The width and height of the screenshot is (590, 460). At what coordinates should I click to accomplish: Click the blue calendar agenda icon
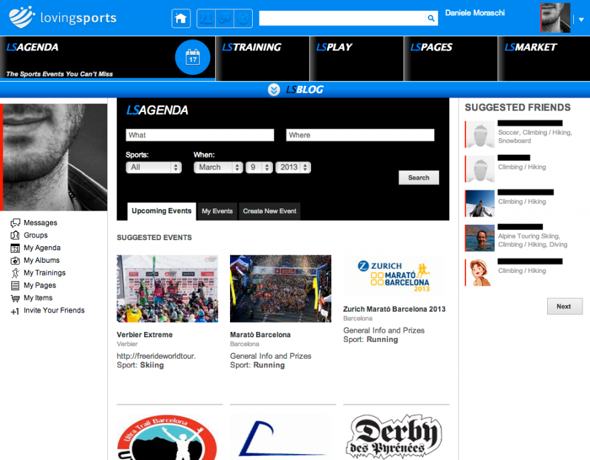click(192, 57)
